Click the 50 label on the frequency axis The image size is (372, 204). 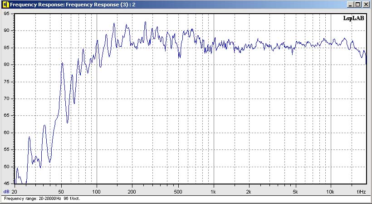coord(61,192)
